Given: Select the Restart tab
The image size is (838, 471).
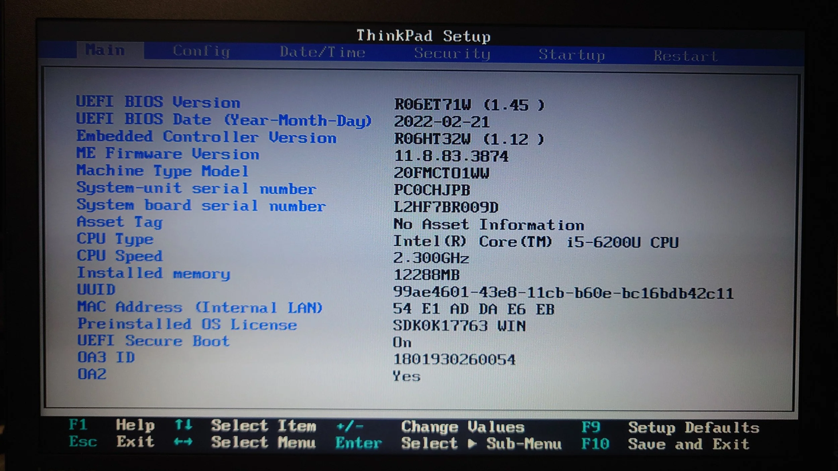Looking at the screenshot, I should [685, 56].
